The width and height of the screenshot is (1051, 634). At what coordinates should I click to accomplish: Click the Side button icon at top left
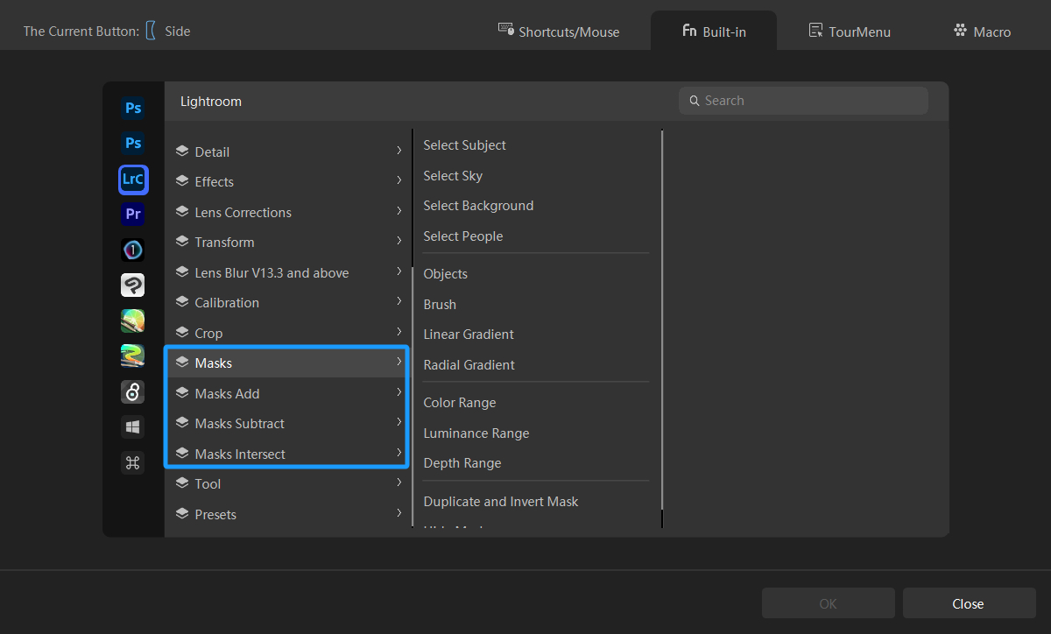(151, 31)
